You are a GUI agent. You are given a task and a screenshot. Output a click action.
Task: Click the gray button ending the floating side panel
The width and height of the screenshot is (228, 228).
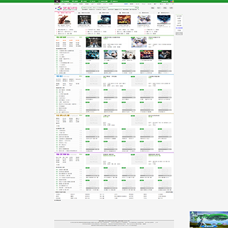click(179, 34)
